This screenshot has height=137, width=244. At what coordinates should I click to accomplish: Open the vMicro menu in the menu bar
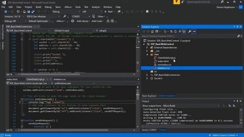68,7
